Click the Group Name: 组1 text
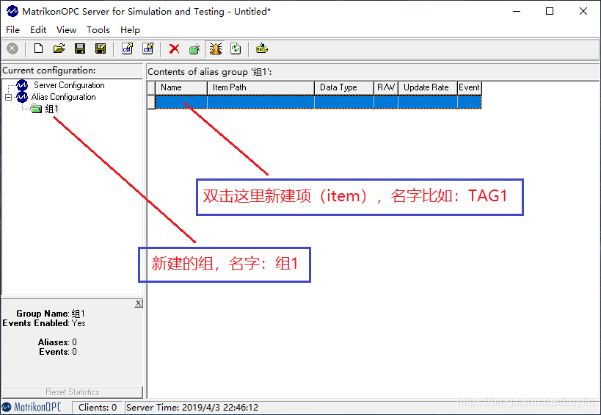The height and width of the screenshot is (415, 601). [51, 314]
